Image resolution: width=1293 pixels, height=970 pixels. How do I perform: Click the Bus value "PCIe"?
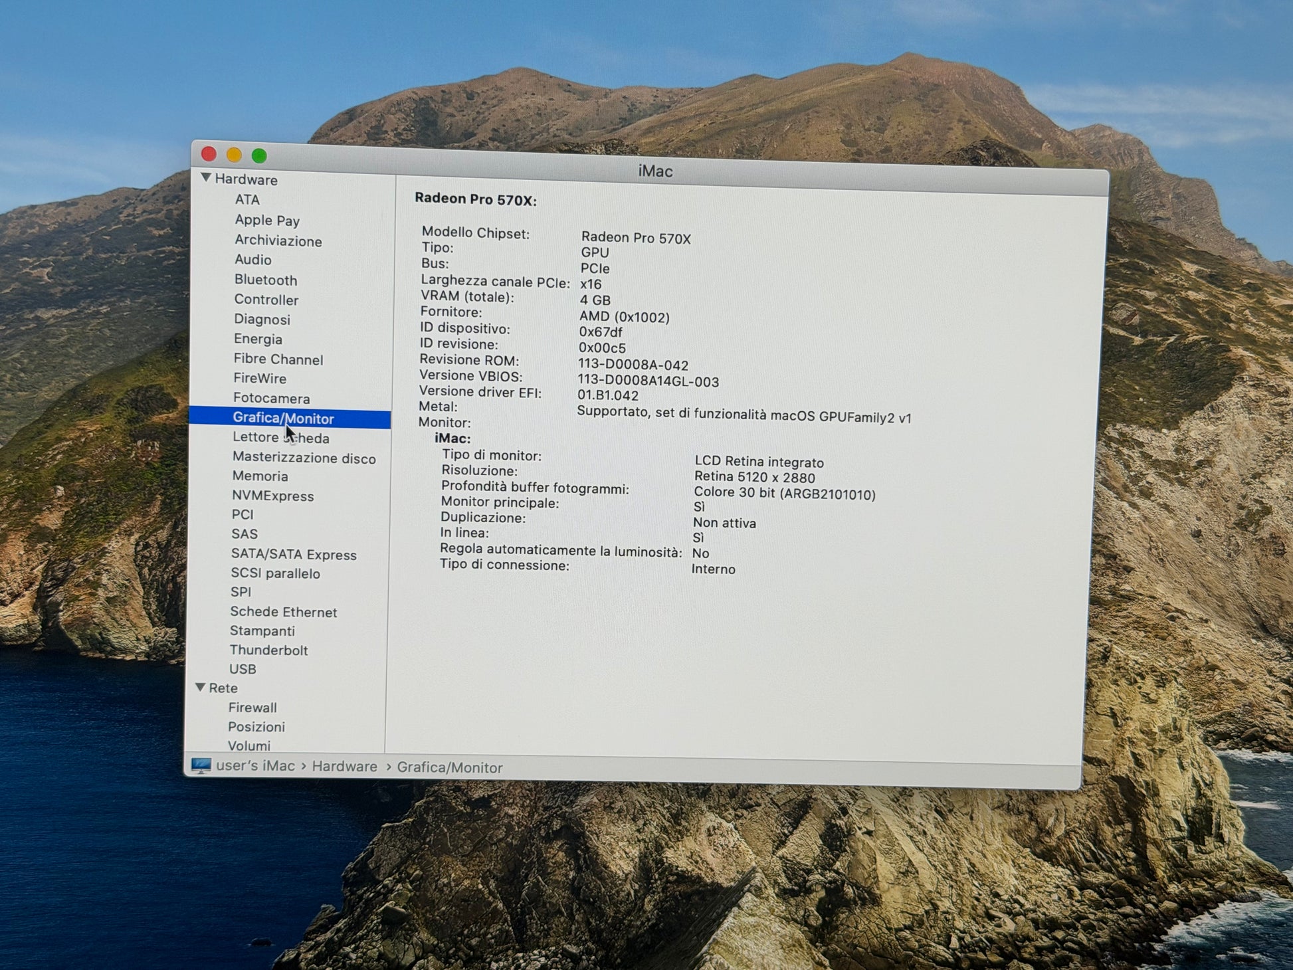(x=595, y=268)
